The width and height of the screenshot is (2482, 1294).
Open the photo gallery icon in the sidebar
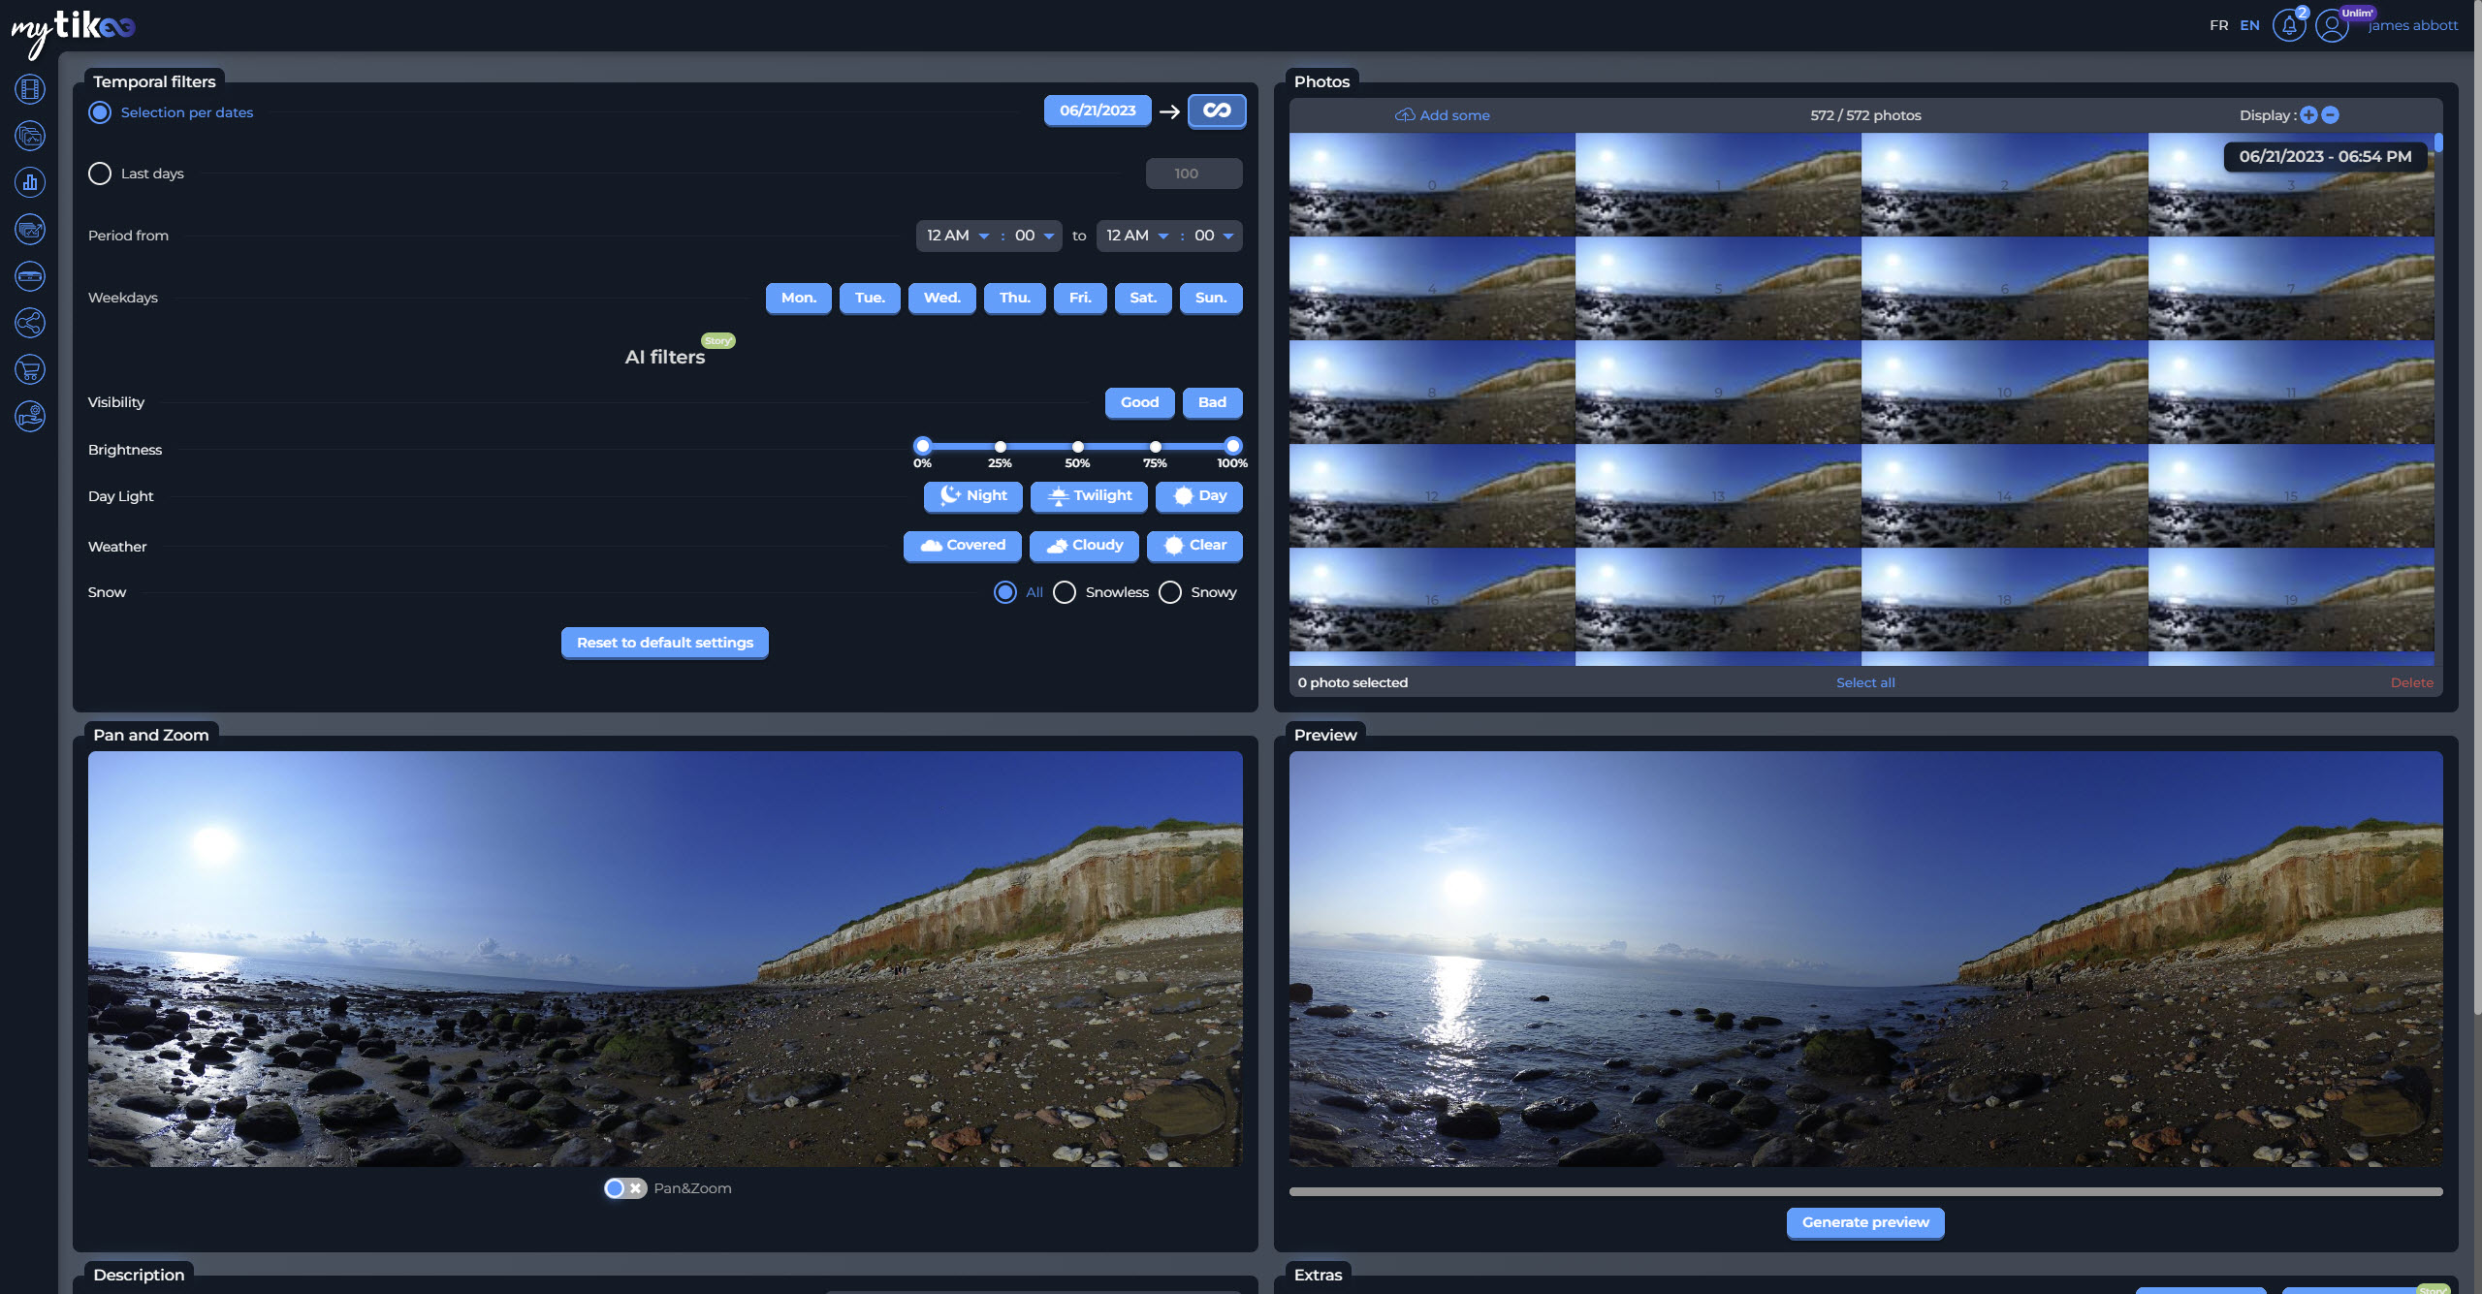coord(30,136)
